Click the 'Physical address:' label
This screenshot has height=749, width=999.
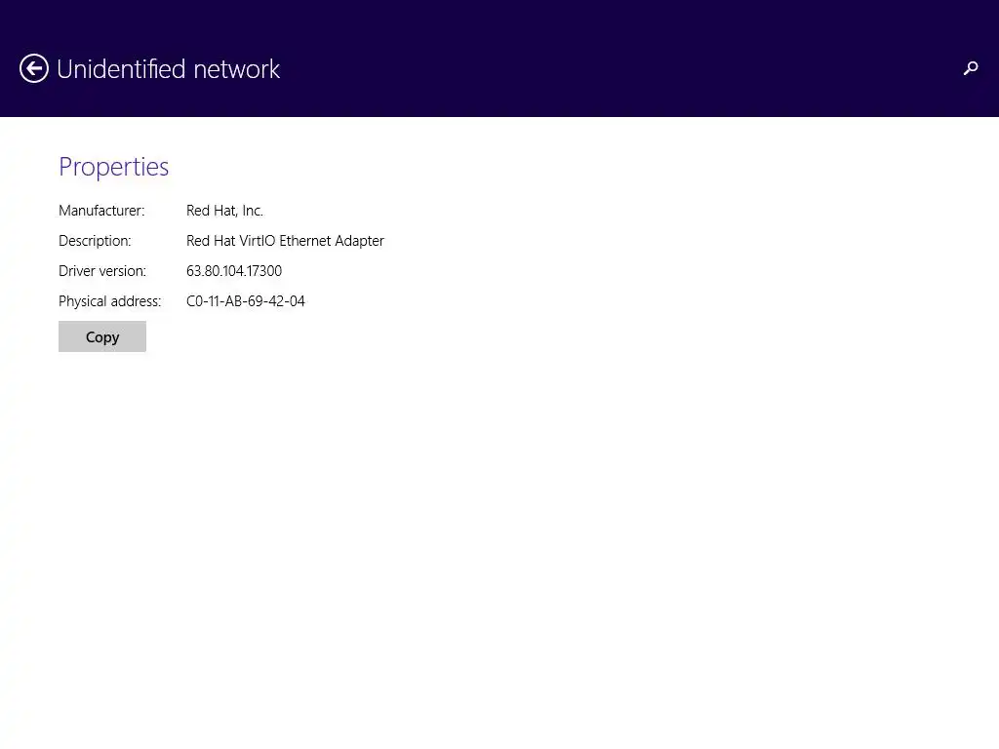[x=109, y=301]
